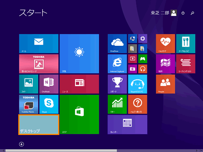This screenshot has height=152, width=203.
Task: Show all apps with down arrow button
Action: (22, 144)
